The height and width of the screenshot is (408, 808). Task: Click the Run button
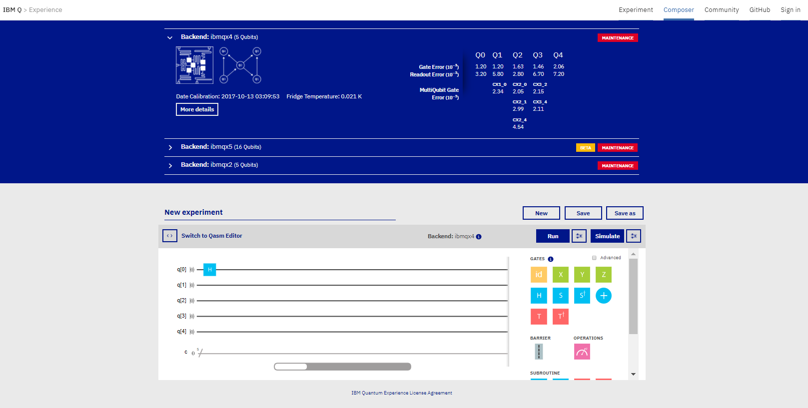point(553,236)
